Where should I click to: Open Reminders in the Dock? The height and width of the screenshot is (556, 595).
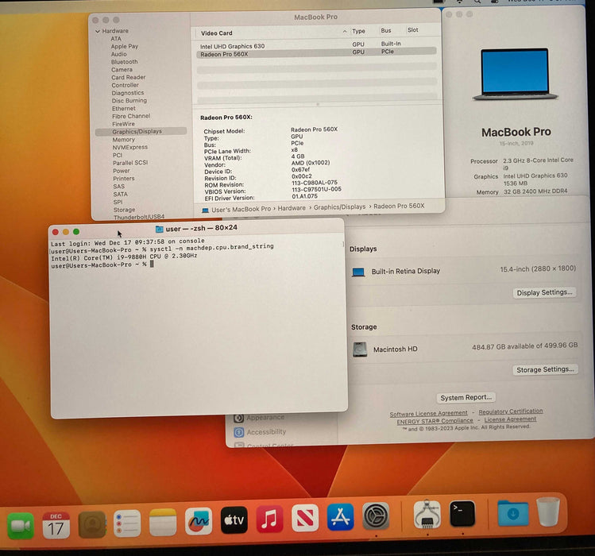127,523
